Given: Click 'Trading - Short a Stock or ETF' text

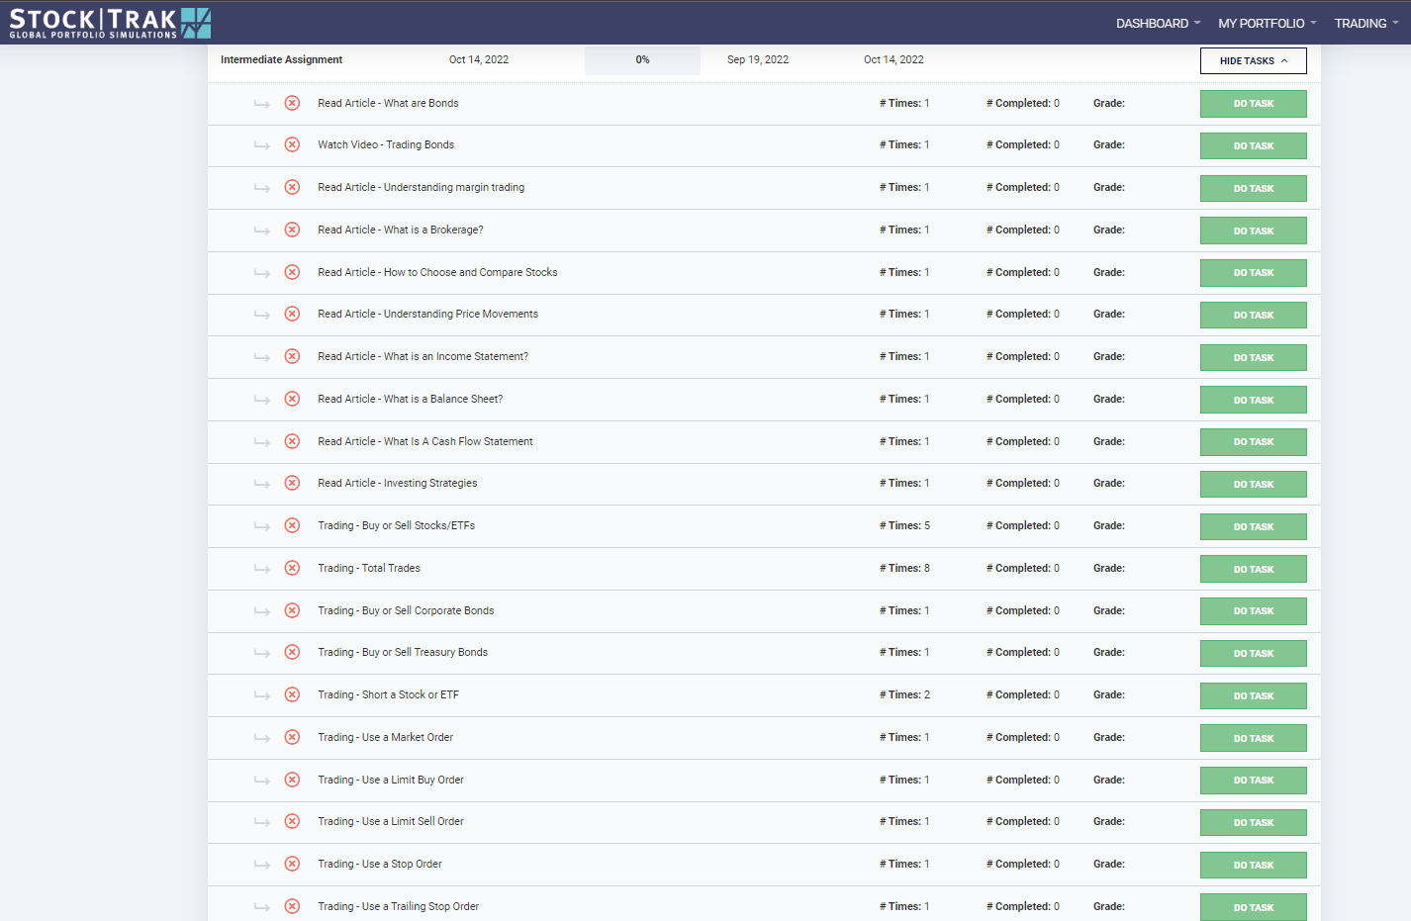Looking at the screenshot, I should [388, 694].
